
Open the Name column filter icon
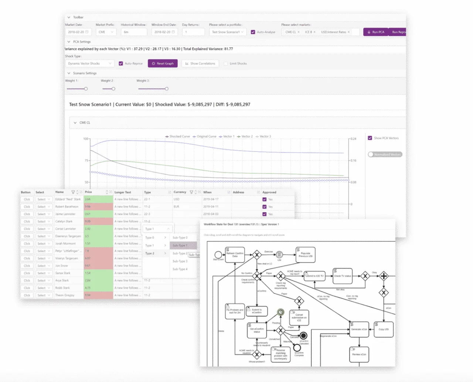click(x=73, y=192)
